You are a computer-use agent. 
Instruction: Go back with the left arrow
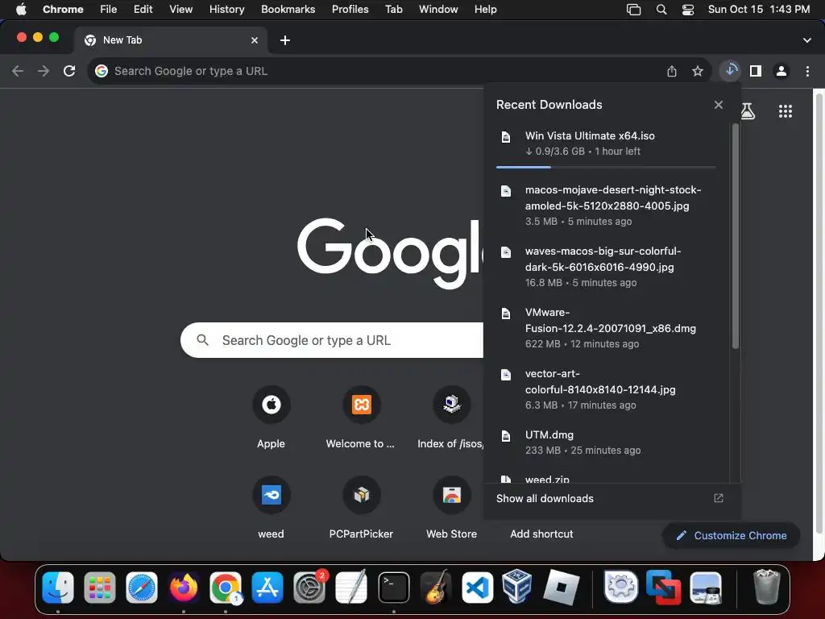pyautogui.click(x=18, y=71)
